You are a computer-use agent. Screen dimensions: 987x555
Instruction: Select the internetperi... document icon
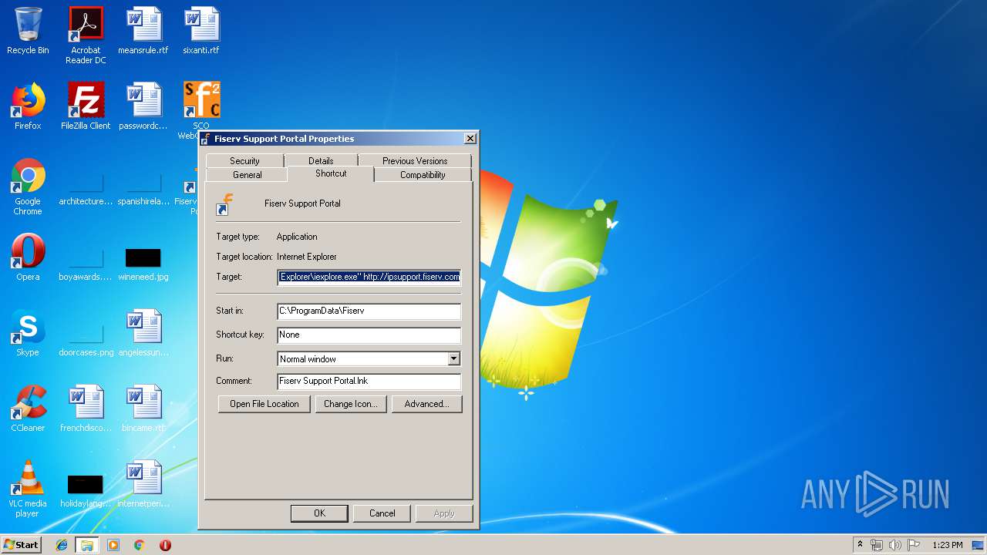143,484
